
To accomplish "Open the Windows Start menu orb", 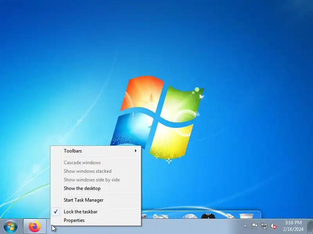I will point(11,226).
